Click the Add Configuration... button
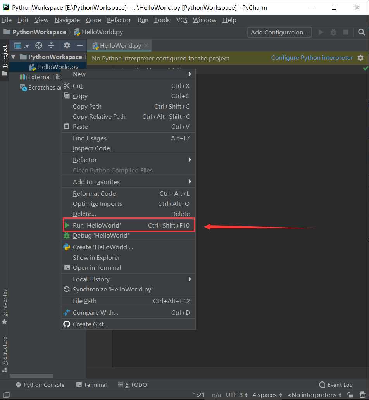 pos(279,33)
